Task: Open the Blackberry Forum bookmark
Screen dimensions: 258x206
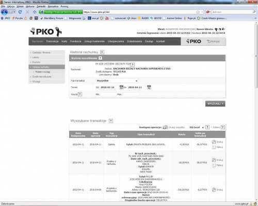Action: [x=52, y=18]
